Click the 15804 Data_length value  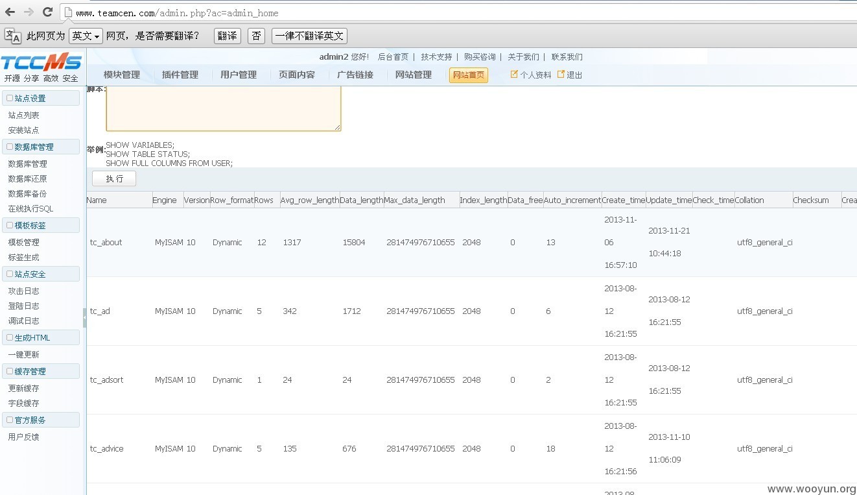pyautogui.click(x=354, y=243)
